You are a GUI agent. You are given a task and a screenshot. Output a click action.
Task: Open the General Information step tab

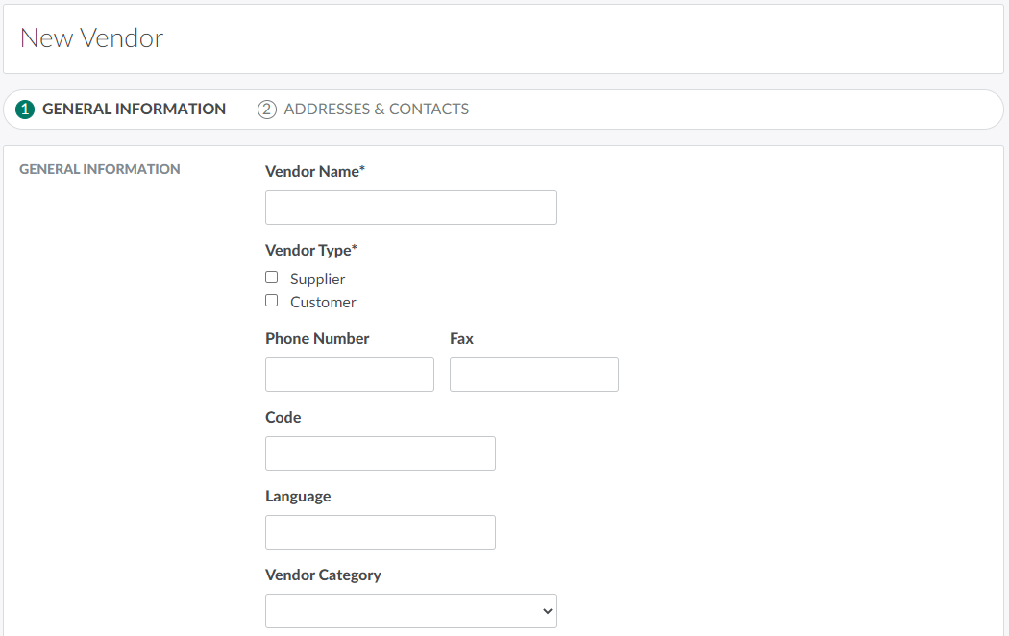(x=134, y=110)
